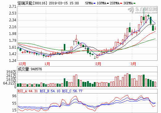Viewport: 161px width, 113px height.
Task: Click the RSI_C:56.77 indicator label
Action: point(72,91)
